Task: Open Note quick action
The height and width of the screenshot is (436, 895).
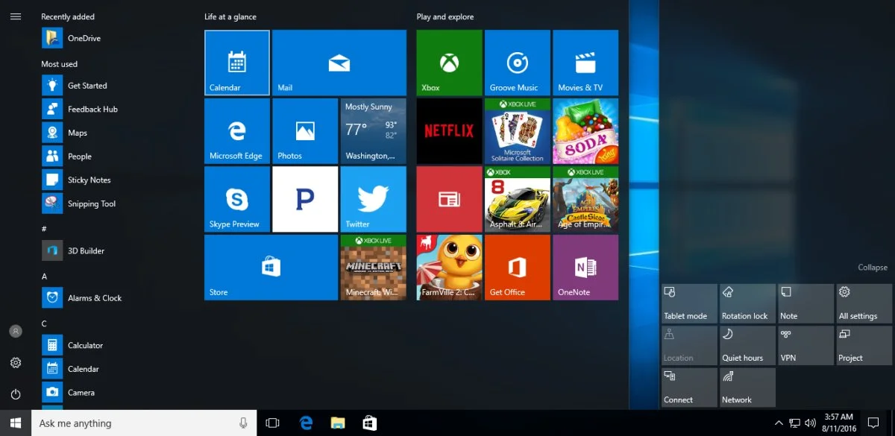Action: (805, 303)
